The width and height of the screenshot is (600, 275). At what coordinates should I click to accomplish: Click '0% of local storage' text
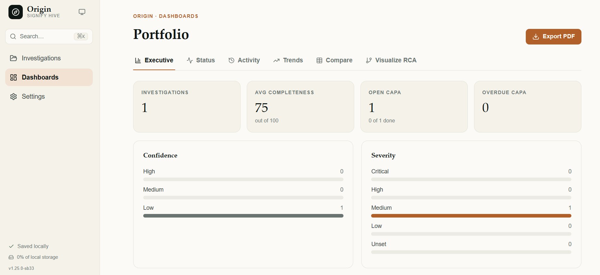[x=37, y=257]
